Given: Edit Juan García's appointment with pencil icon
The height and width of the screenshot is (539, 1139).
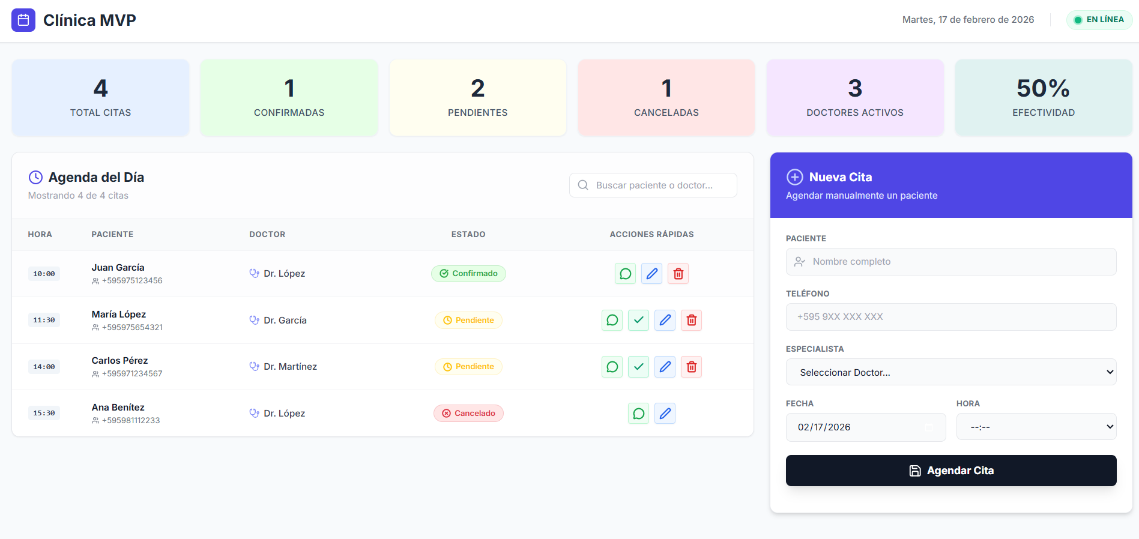Looking at the screenshot, I should click(651, 274).
